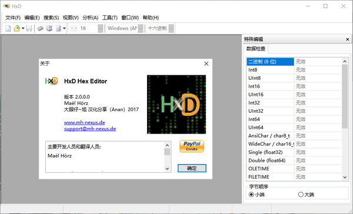Viewport: 353px width, 214px height.
Task: Select the Int32 row
Action: (294, 103)
